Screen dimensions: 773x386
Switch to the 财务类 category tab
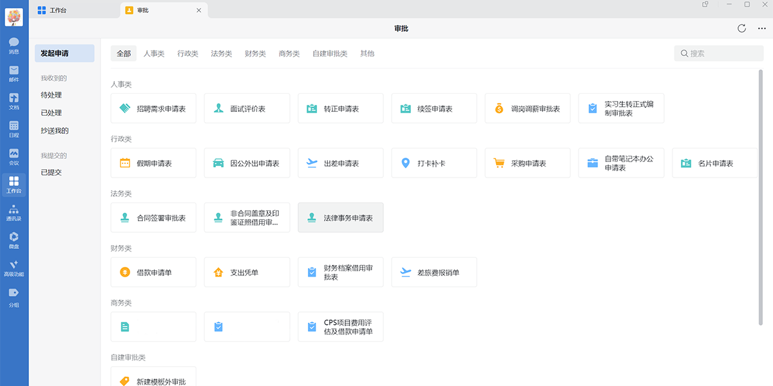(255, 53)
